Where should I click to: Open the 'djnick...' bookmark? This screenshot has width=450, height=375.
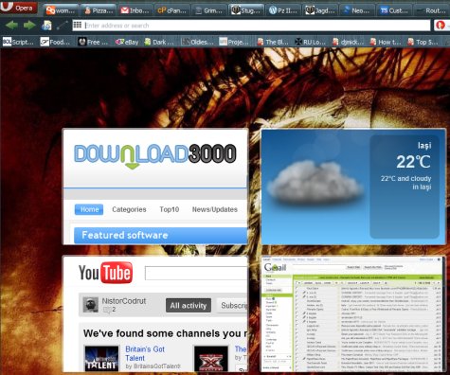click(x=348, y=42)
